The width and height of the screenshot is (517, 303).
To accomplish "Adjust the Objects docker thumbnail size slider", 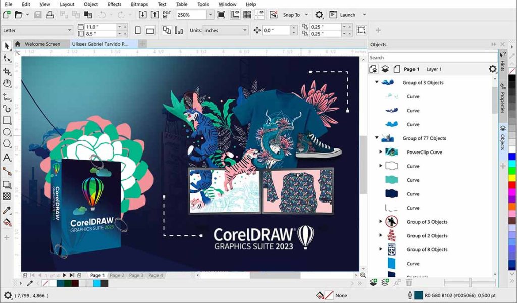I will (470, 282).
